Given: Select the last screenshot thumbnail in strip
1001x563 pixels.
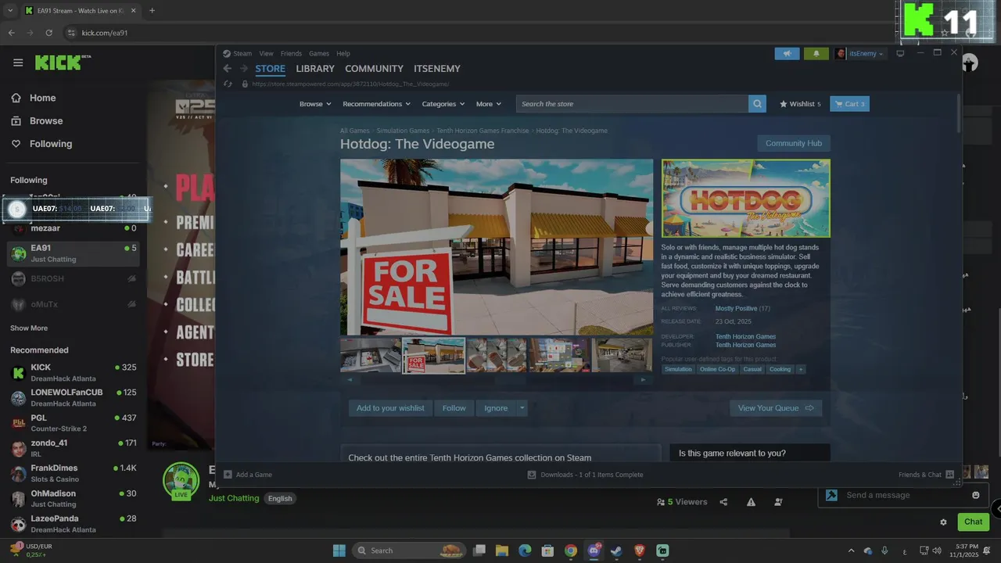Looking at the screenshot, I should (x=622, y=356).
